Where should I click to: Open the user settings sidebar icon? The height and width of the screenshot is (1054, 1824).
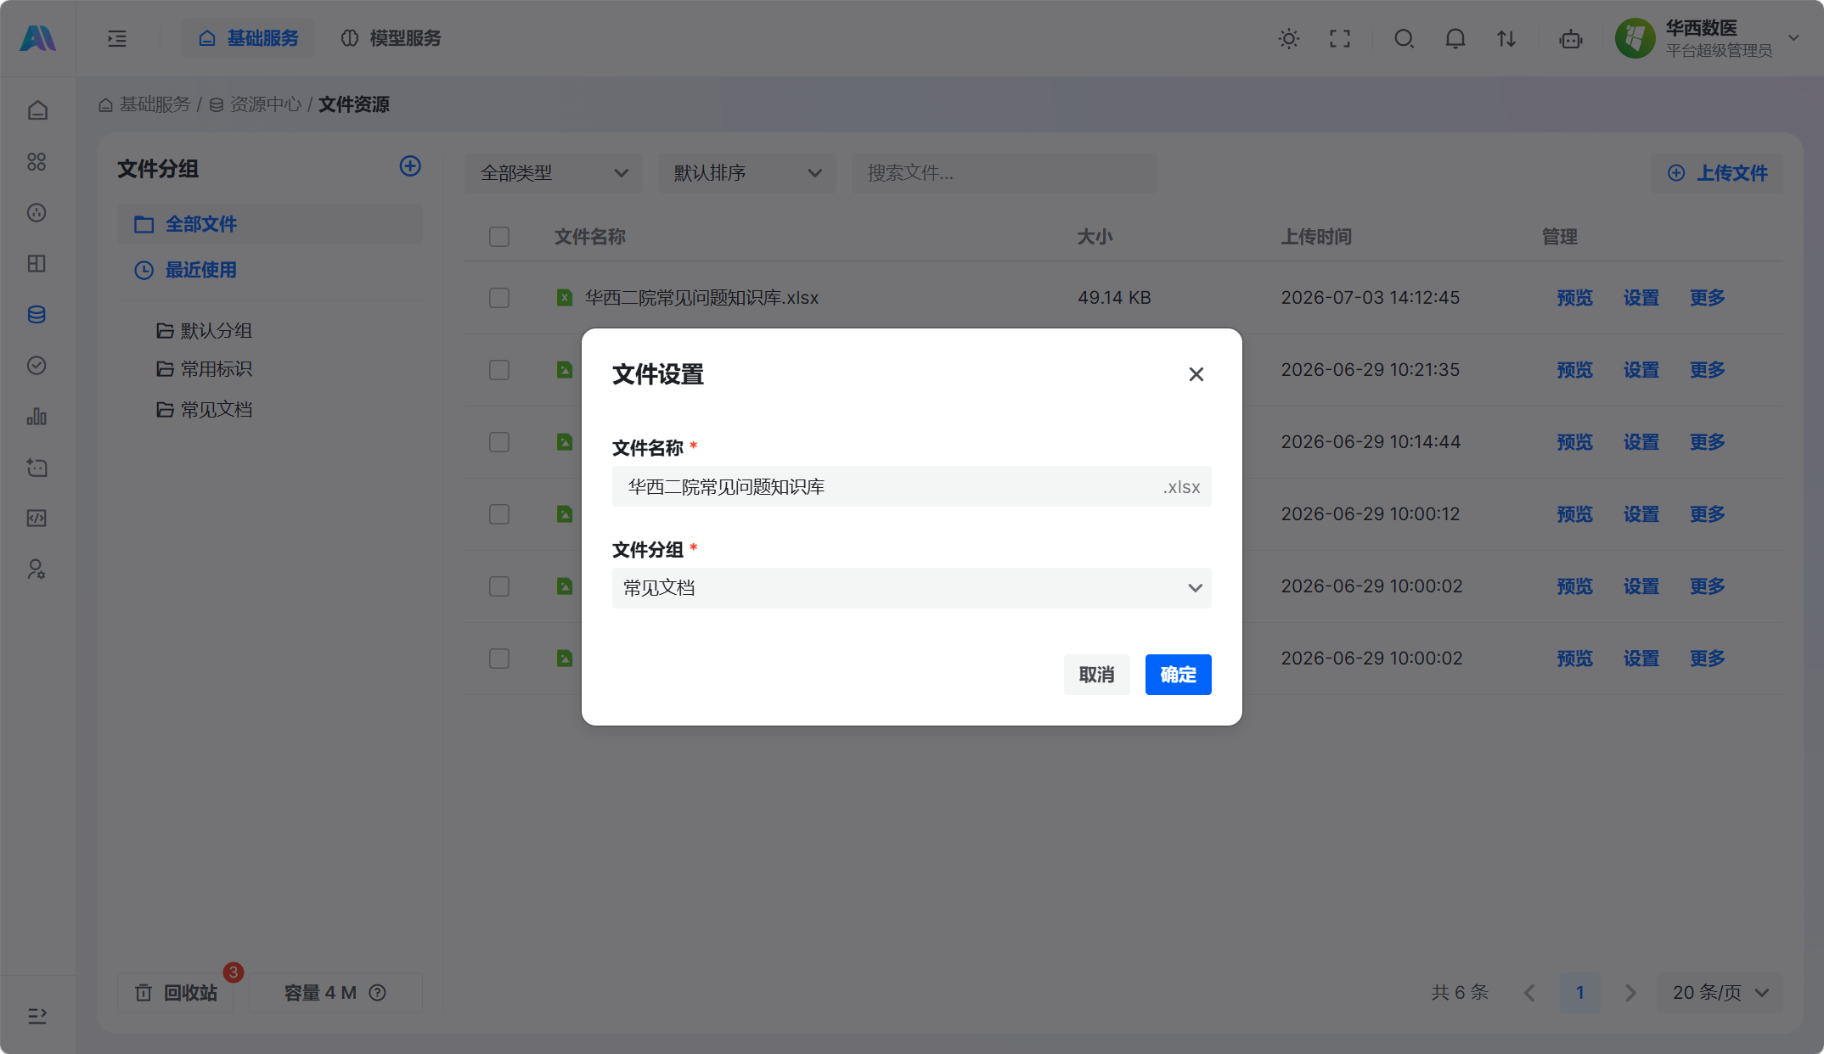[37, 569]
